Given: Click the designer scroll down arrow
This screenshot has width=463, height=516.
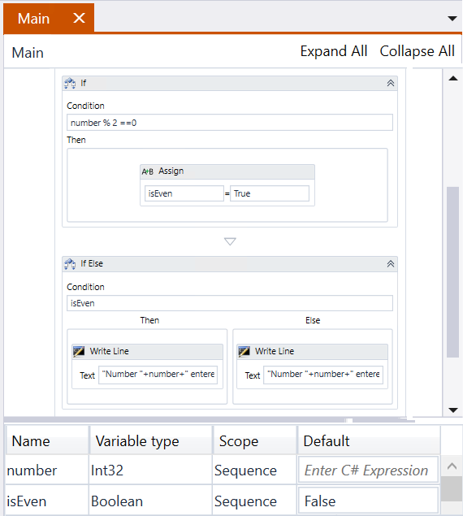Looking at the screenshot, I should 453,410.
